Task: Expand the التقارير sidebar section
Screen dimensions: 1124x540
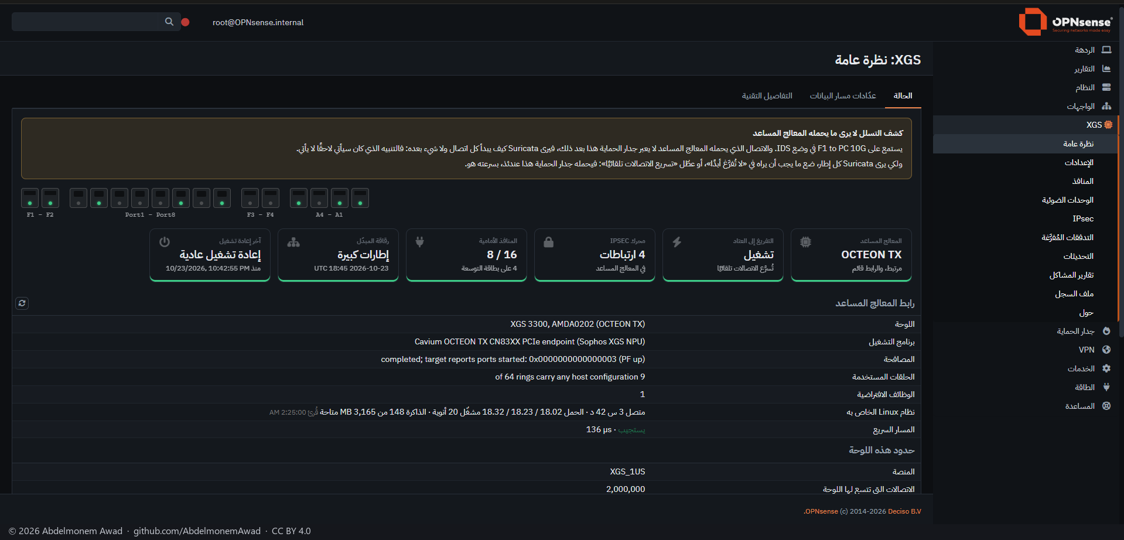Action: [x=1026, y=69]
